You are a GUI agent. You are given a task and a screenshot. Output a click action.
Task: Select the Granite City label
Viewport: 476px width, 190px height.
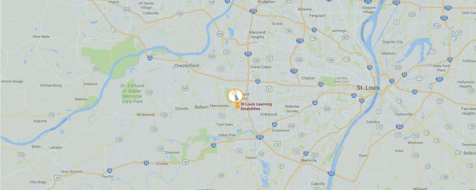coord(393,42)
